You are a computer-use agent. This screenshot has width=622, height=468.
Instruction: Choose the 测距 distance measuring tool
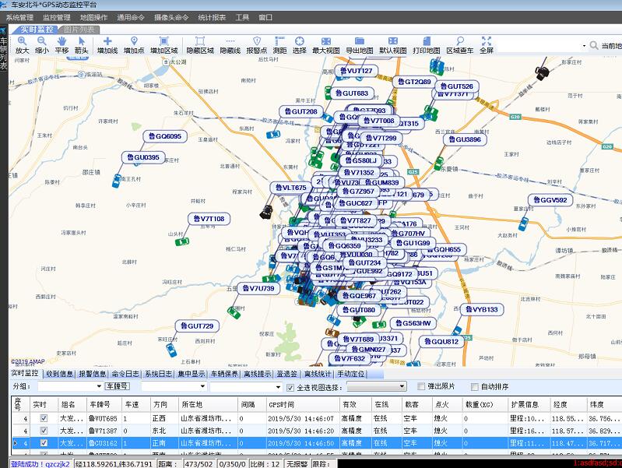[x=279, y=45]
